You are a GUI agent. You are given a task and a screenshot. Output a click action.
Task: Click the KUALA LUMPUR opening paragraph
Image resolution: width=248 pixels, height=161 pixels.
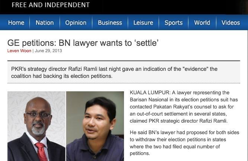point(184,107)
